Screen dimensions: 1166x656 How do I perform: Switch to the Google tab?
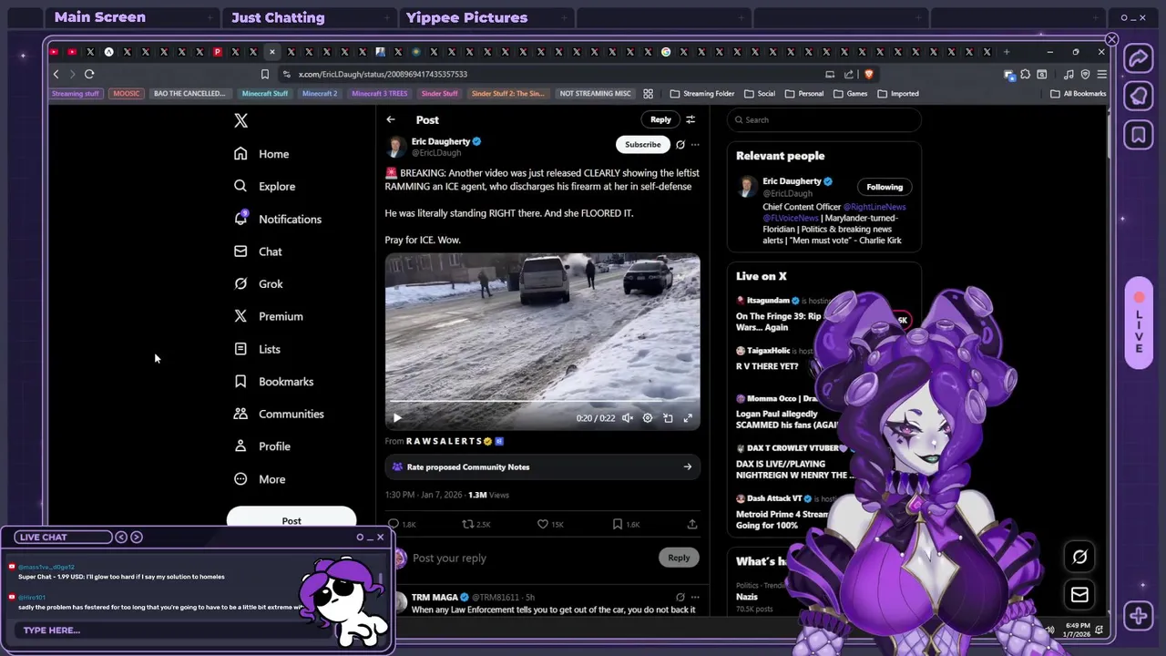666,52
